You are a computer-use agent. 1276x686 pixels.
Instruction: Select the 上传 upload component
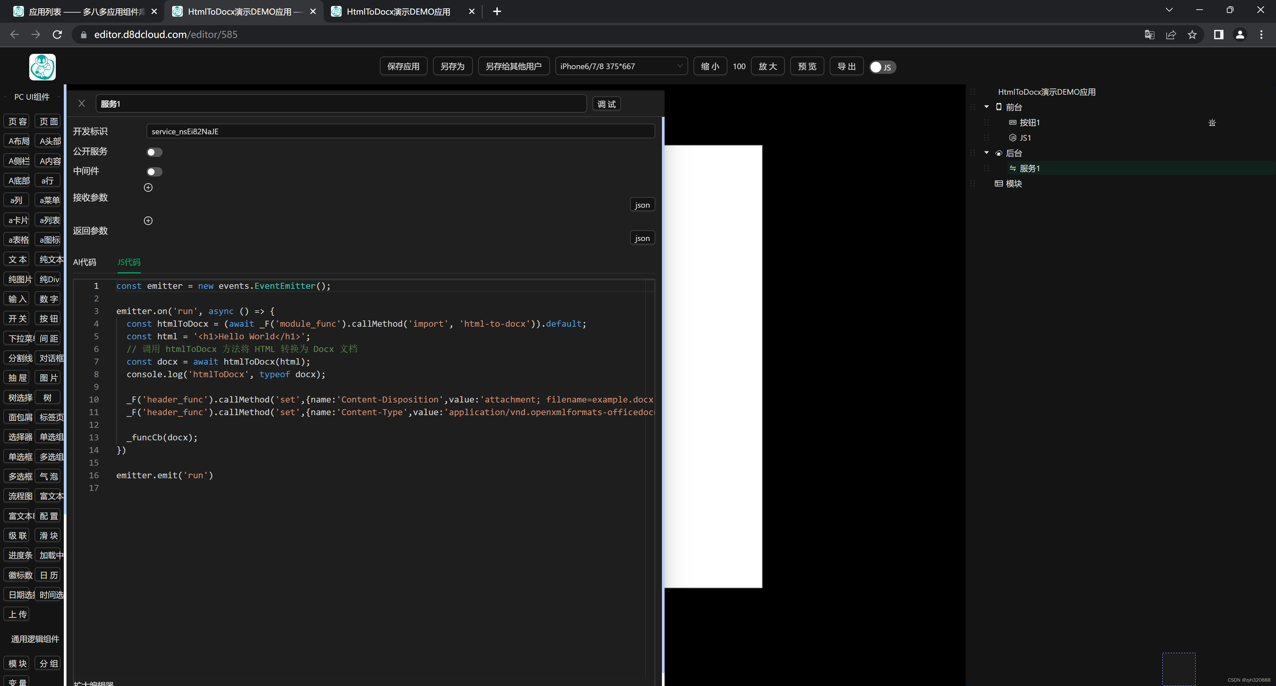[16, 614]
